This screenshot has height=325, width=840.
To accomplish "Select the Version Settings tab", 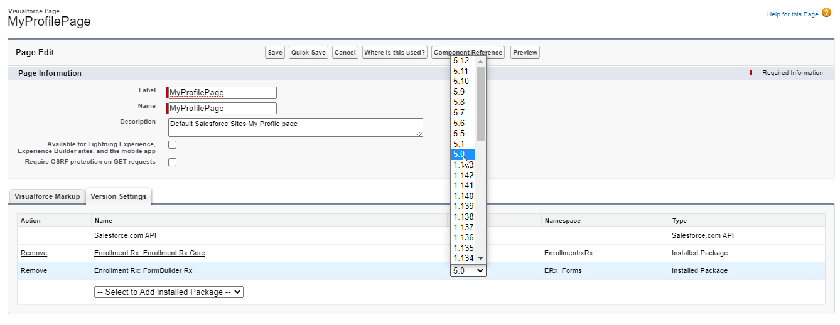I will click(119, 196).
